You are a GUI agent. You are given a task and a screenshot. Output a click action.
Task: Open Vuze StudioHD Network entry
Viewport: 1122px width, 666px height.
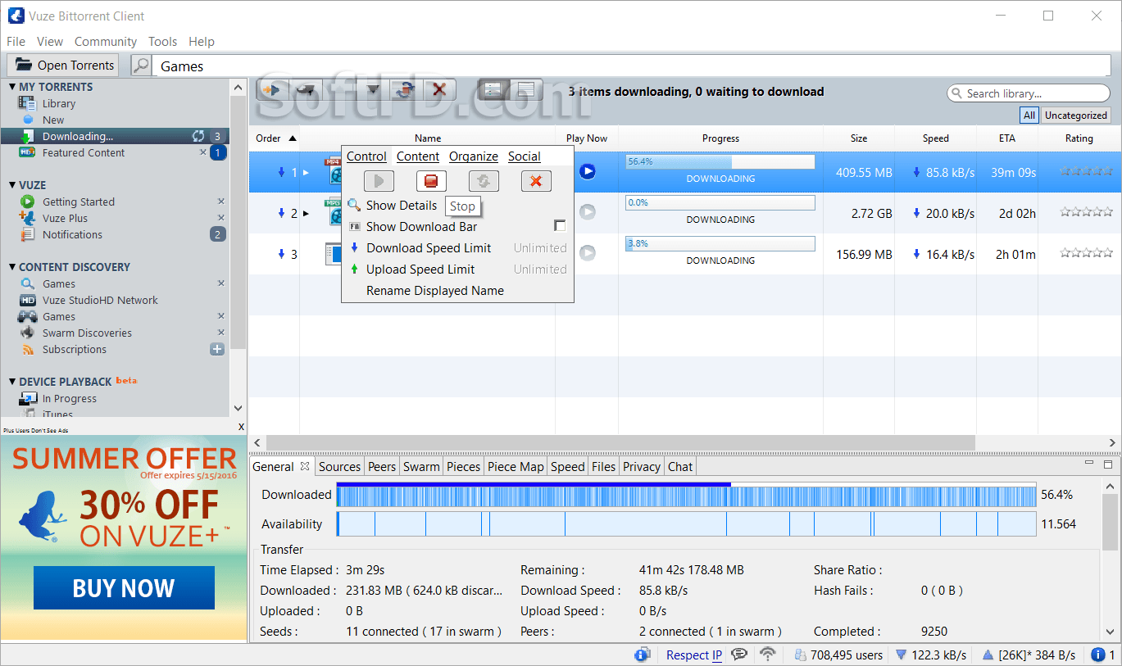[100, 300]
